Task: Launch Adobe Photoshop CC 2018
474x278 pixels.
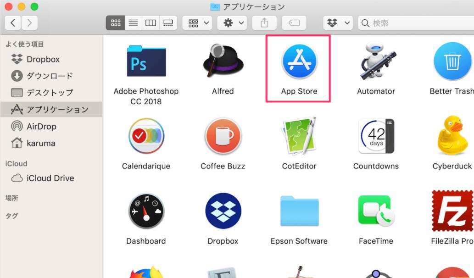Action: point(146,61)
